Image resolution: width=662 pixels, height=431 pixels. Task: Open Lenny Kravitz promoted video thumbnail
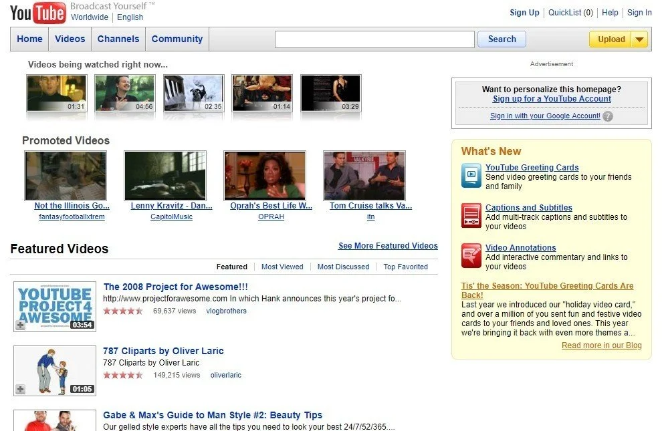pyautogui.click(x=165, y=176)
